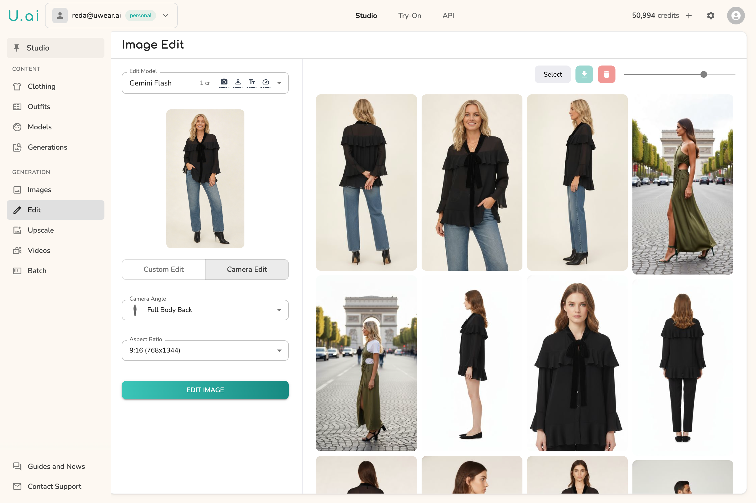
Task: Toggle image selection with Select button
Action: pyautogui.click(x=552, y=74)
